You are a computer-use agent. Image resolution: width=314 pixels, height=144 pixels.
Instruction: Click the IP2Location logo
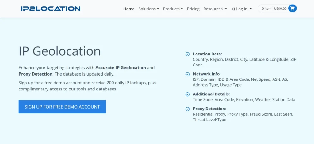(x=51, y=9)
